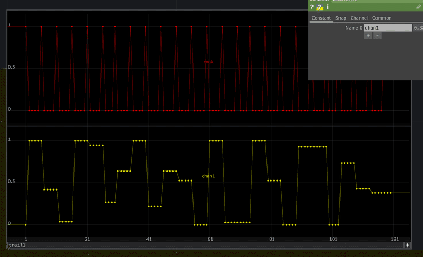Click frame number 121 on time axis
The width and height of the screenshot is (423, 257).
394,239
